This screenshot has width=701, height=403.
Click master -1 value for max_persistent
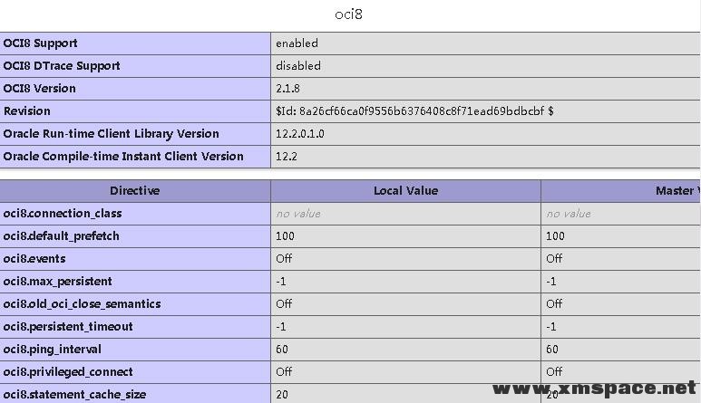click(x=550, y=282)
